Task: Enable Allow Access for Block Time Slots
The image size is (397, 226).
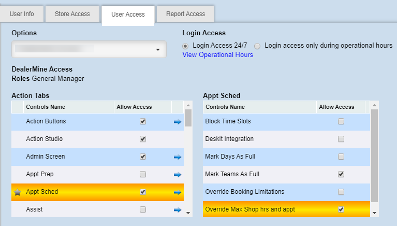Action: point(341,121)
